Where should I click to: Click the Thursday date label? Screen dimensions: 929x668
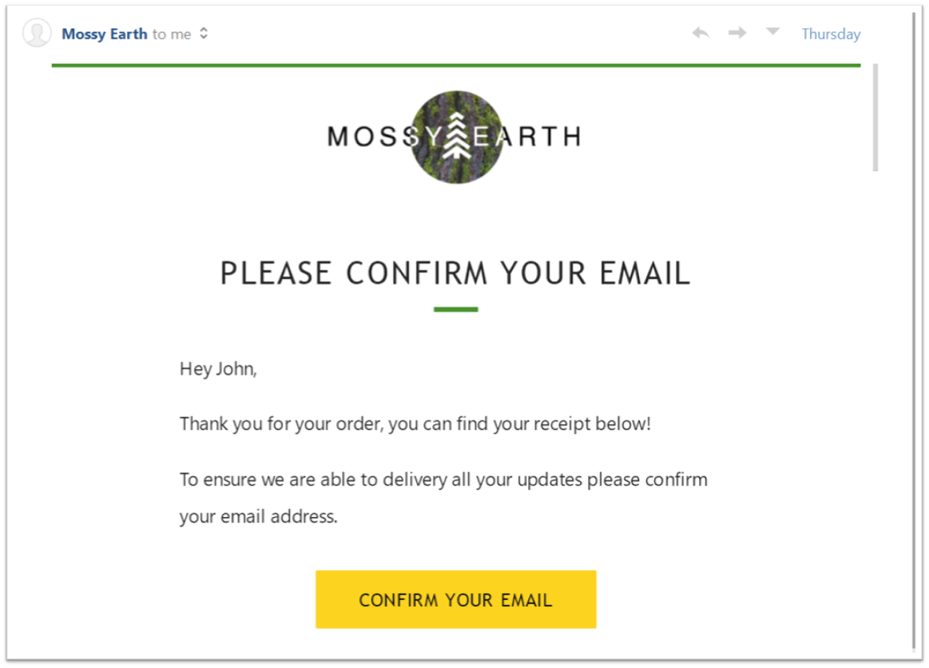[831, 34]
